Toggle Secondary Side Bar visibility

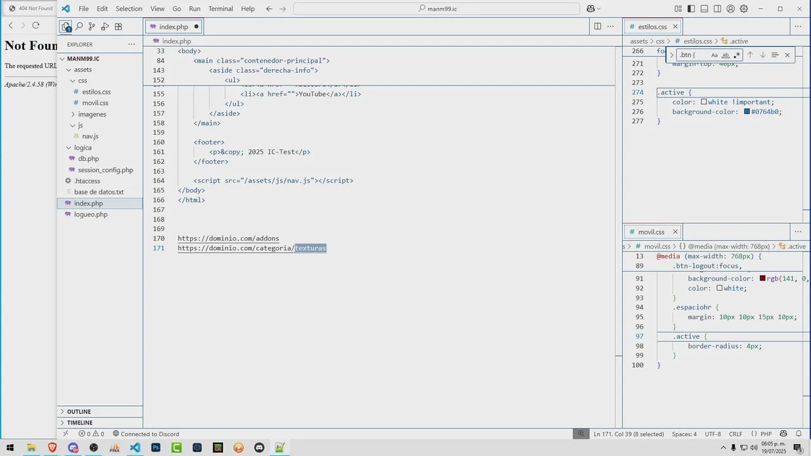click(x=717, y=9)
